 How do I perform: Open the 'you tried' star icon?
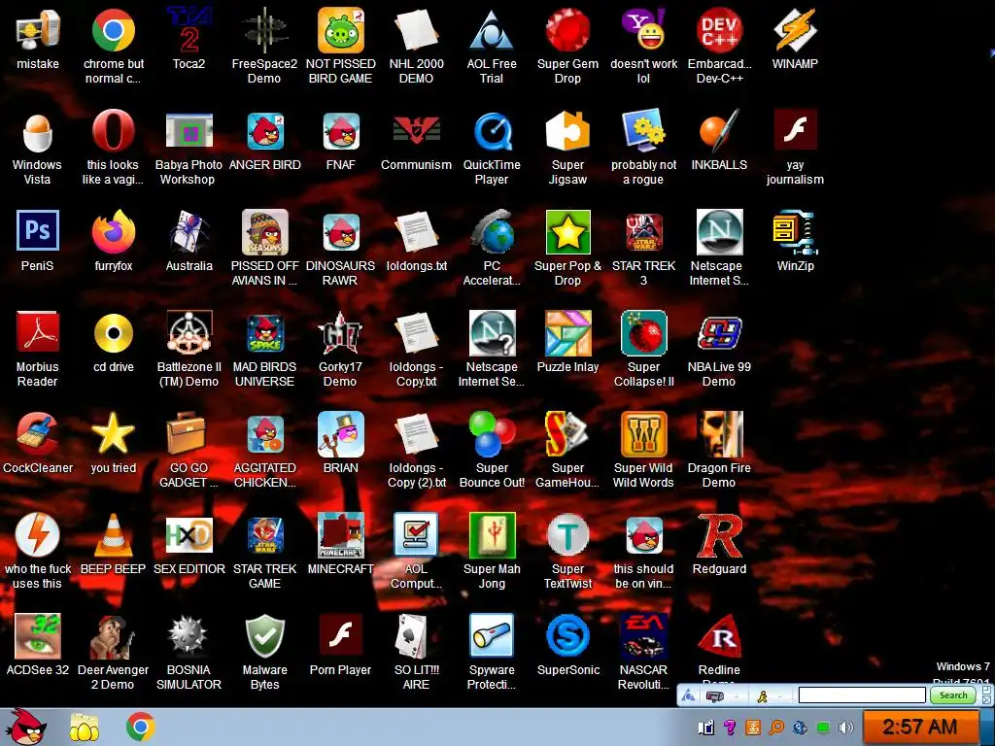113,434
